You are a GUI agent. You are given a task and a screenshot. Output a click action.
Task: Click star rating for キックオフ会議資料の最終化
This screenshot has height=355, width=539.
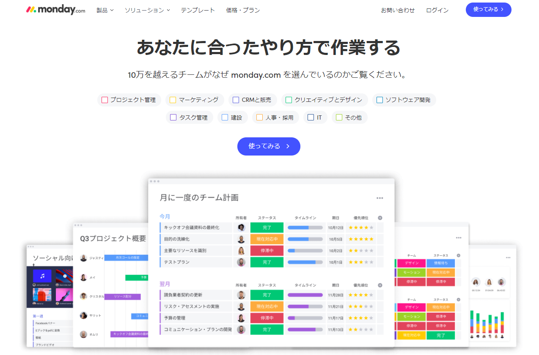[x=361, y=227]
